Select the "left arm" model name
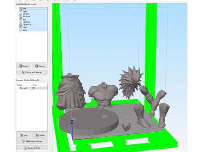The width and height of the screenshot is (203, 152). [26, 14]
